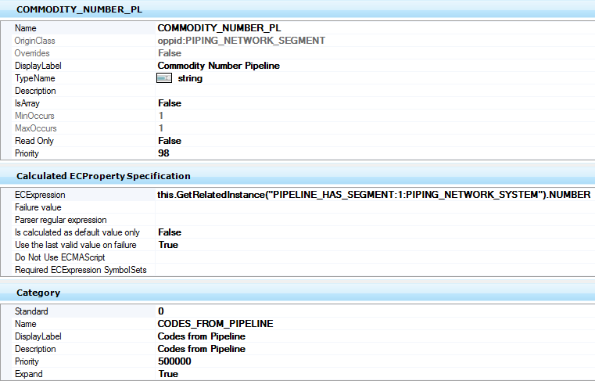Image resolution: width=595 pixels, height=381 pixels.
Task: Collapse the Category section header
Action: click(297, 293)
